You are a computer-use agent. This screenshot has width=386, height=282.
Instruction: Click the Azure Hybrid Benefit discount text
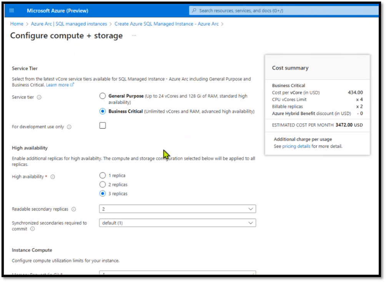coord(311,113)
